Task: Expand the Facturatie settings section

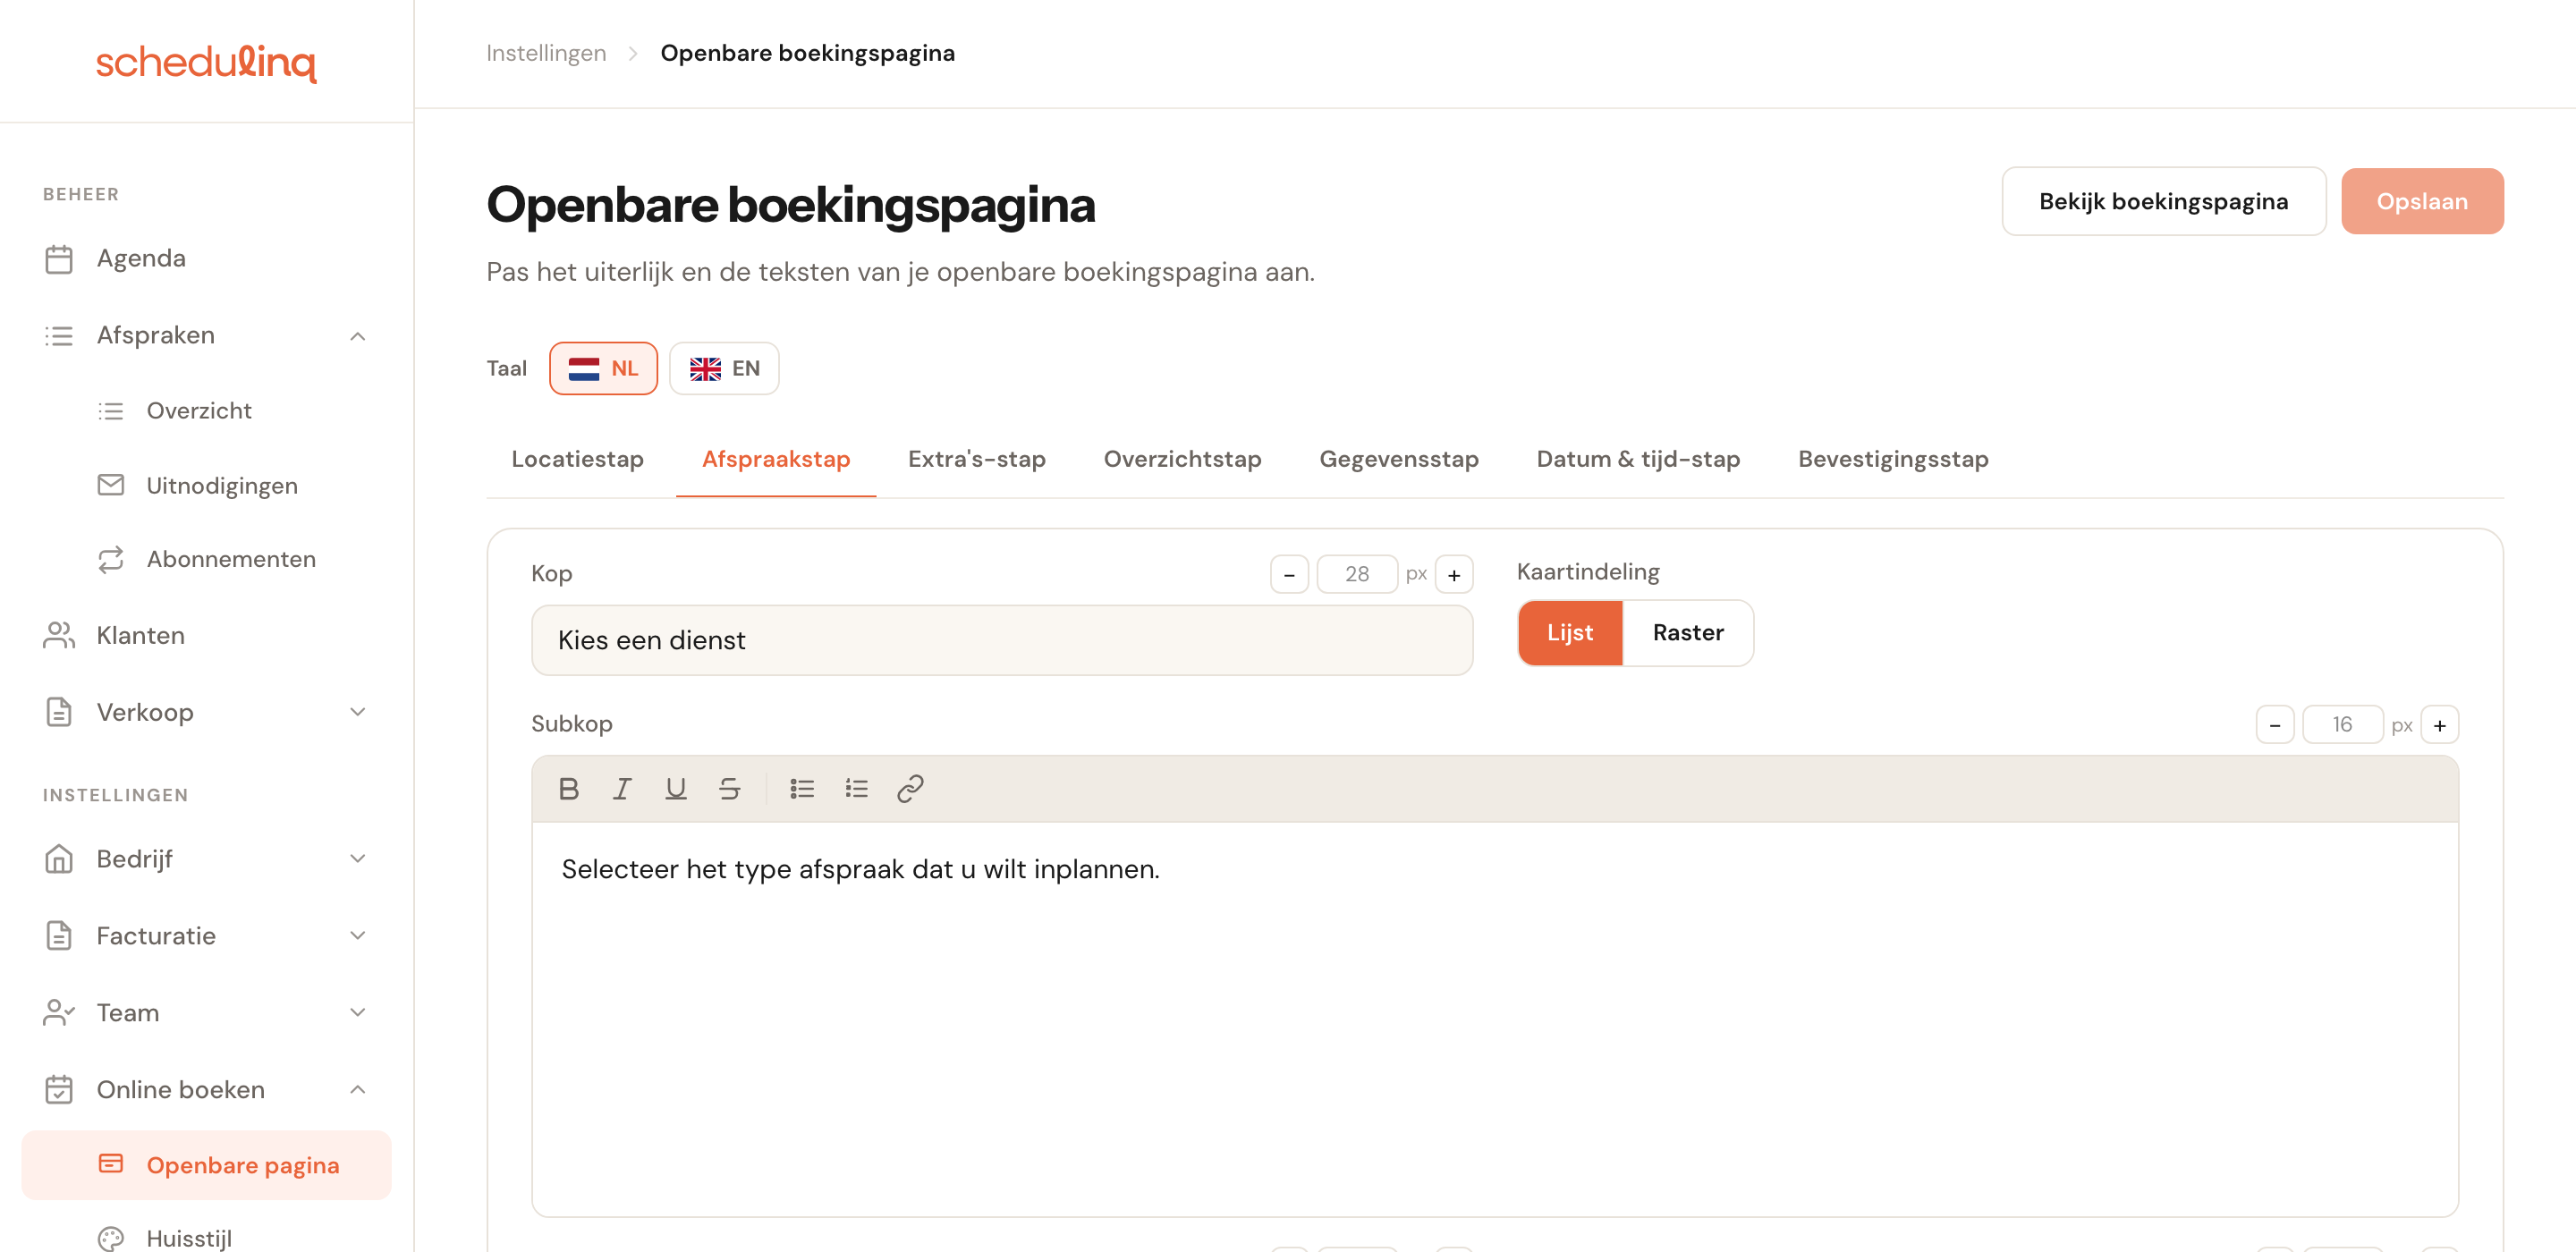Action: [206, 936]
